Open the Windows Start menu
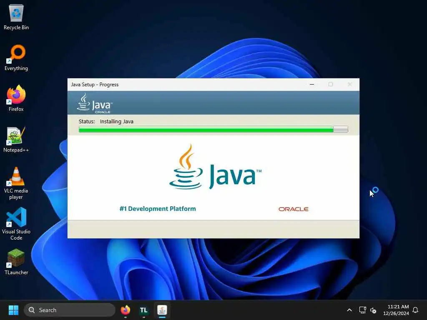Image resolution: width=427 pixels, height=320 pixels. [x=13, y=310]
